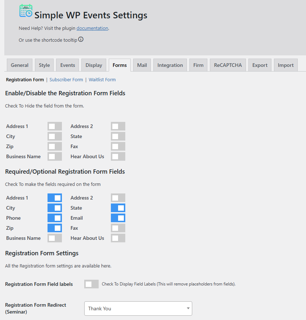Open the Import tab
306x320 pixels.
coord(285,65)
